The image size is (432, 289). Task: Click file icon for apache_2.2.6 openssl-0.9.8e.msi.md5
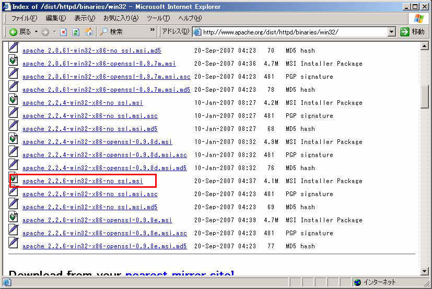[13, 243]
